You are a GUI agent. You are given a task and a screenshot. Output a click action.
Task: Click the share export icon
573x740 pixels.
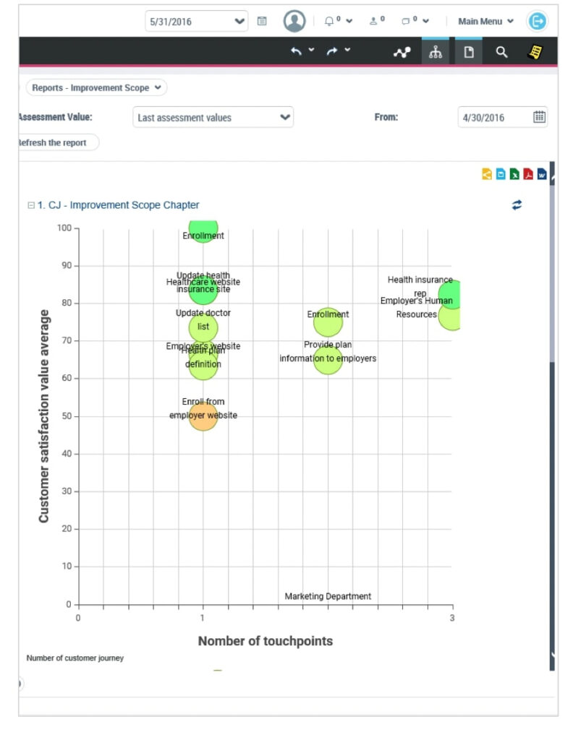pos(486,173)
